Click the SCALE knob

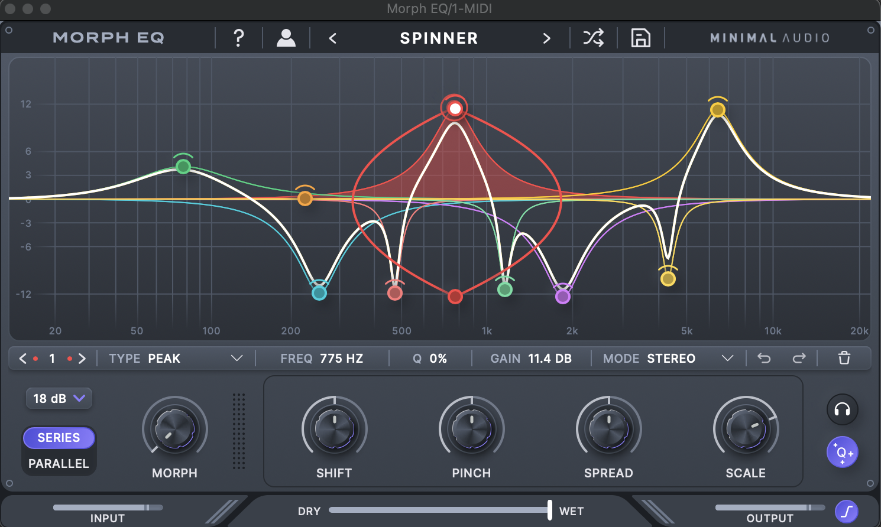click(746, 428)
